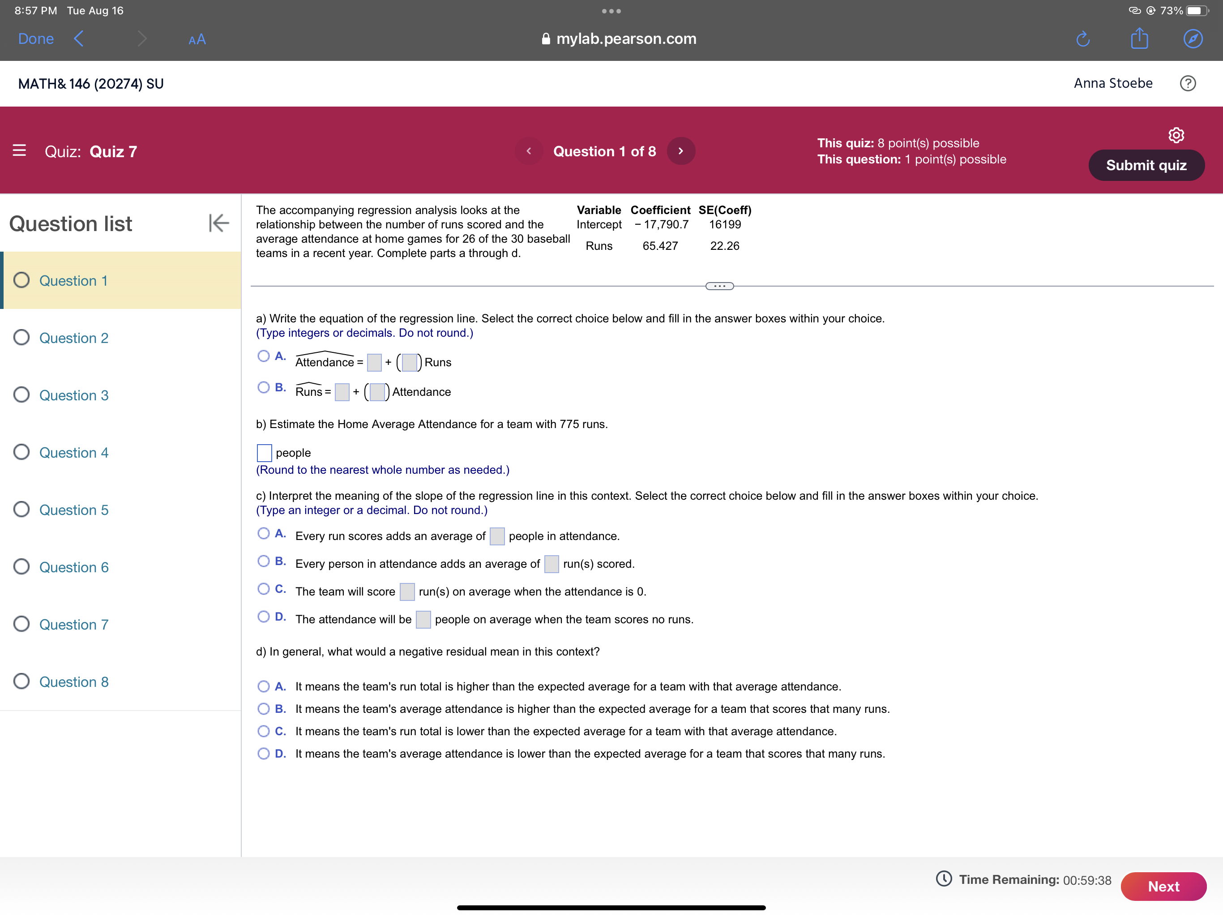Tap Done to close the browser view
Viewport: 1223px width, 917px height.
36,39
